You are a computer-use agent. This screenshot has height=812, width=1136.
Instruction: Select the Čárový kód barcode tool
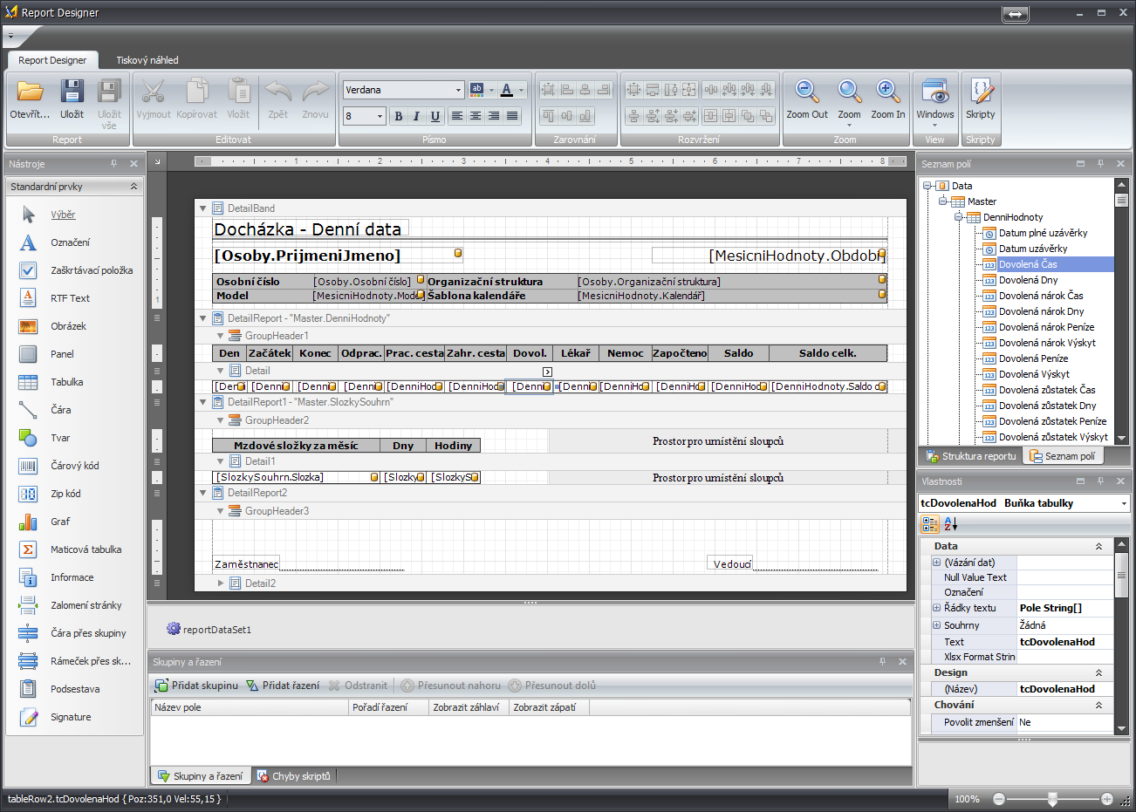pos(75,466)
